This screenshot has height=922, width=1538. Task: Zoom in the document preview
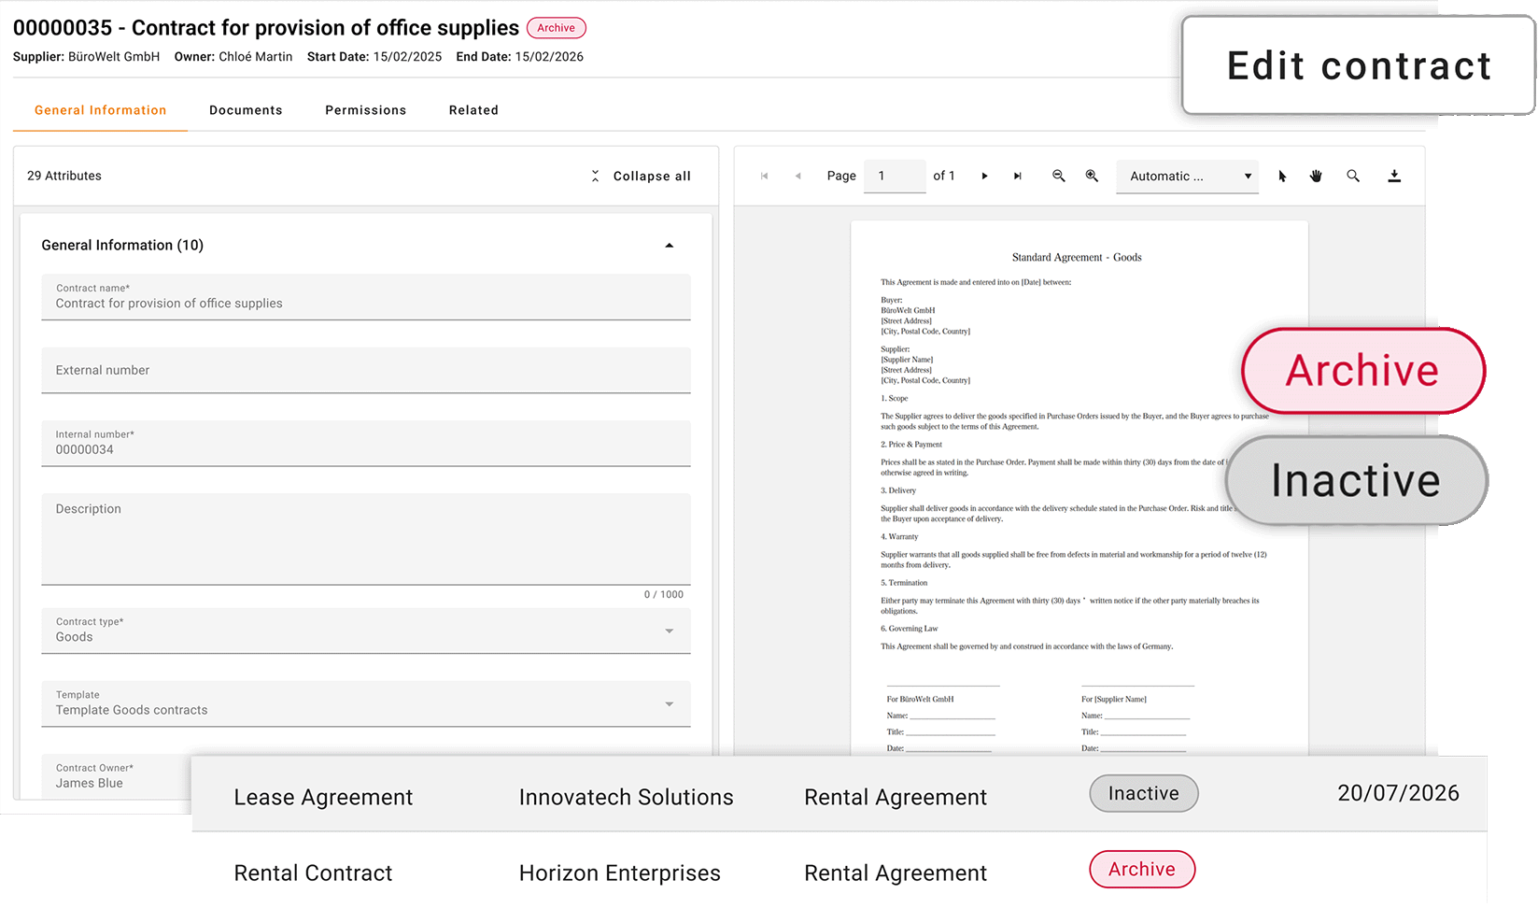coord(1092,176)
